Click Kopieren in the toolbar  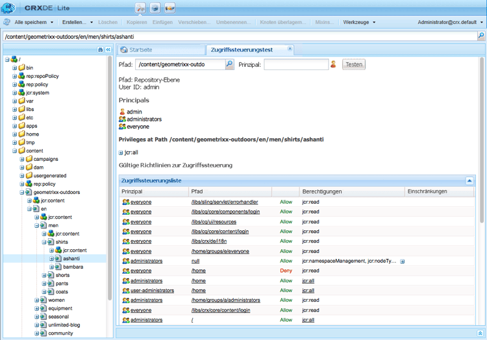[136, 22]
